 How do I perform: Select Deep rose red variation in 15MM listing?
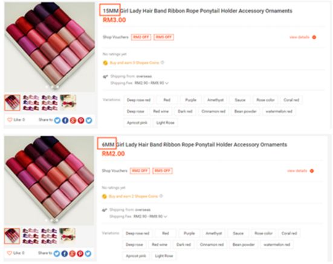[x=138, y=100]
